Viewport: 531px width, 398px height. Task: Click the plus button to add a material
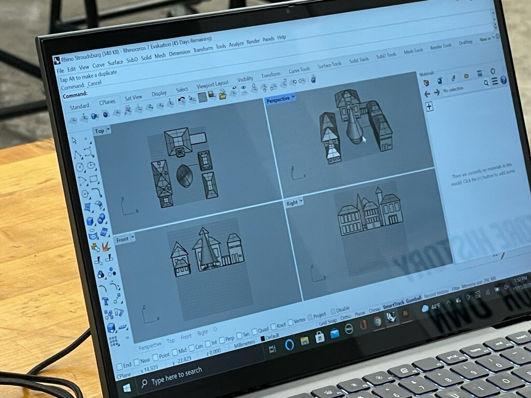coord(429,106)
